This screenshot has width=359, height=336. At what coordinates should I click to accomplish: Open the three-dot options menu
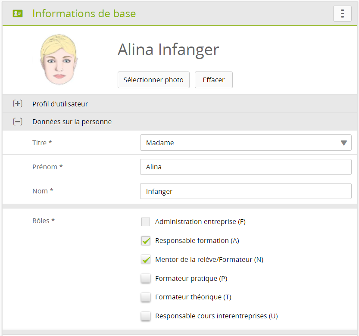click(342, 14)
